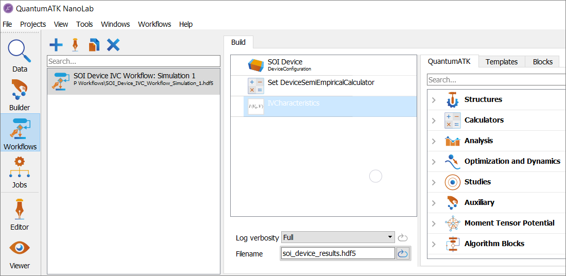Click the Structures category label
566x276 pixels.
[x=483, y=99]
